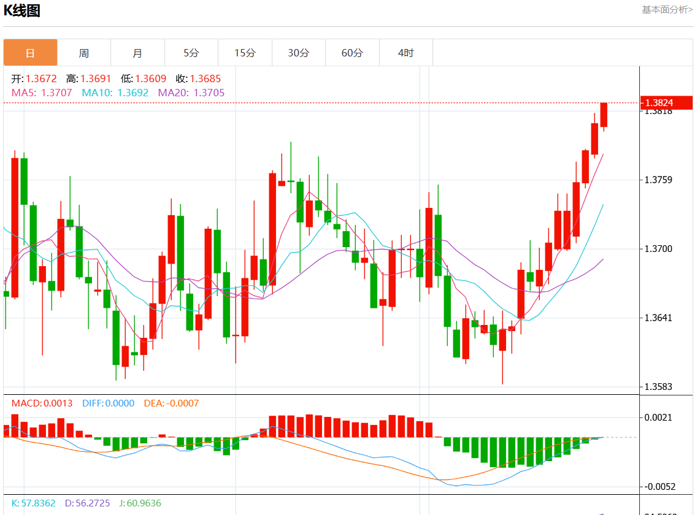Click the red 1.3824 current price tag

[x=666, y=102]
